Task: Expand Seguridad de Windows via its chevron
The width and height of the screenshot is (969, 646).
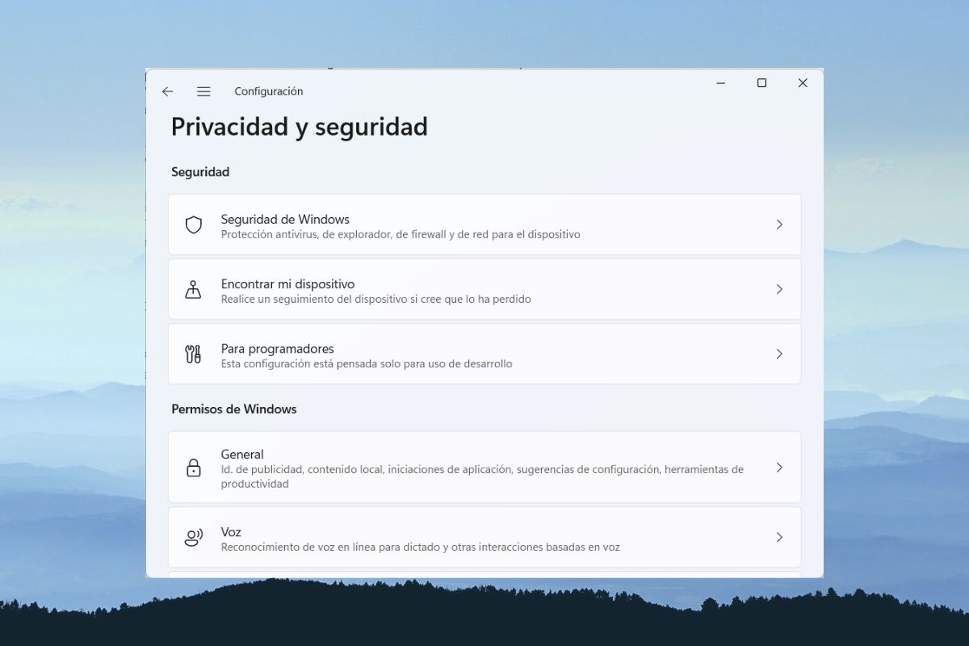Action: 779,224
